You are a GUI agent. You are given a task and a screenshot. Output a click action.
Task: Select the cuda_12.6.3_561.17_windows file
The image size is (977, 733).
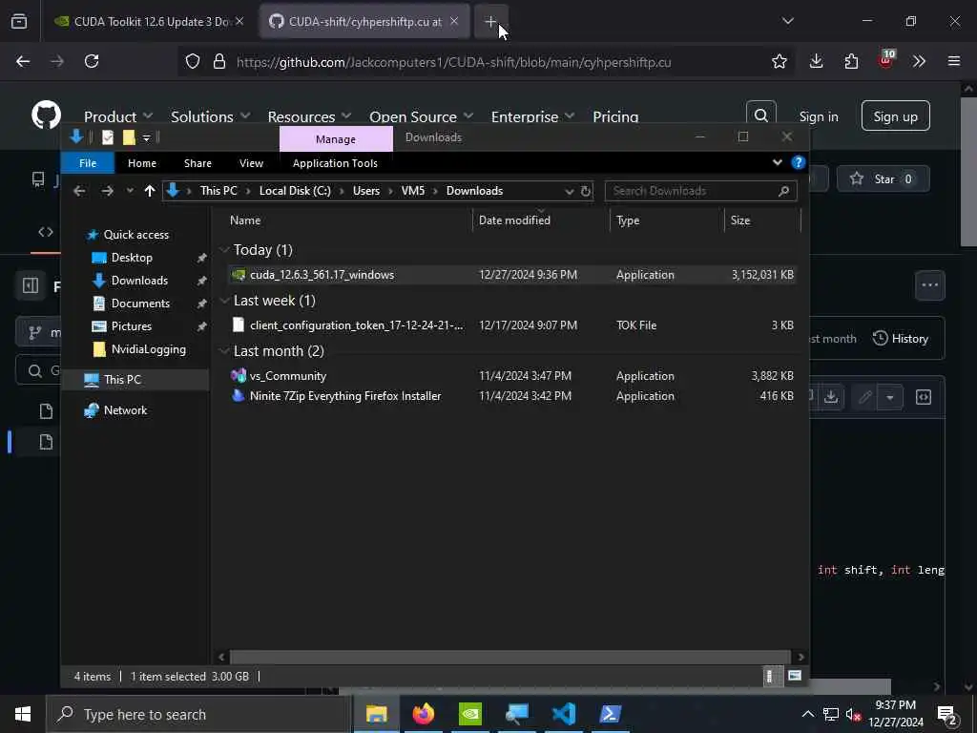(511, 274)
